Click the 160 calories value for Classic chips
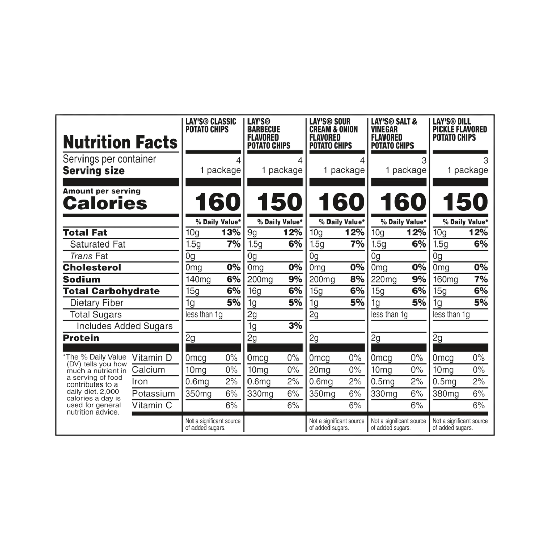The width and height of the screenshot is (550, 550). 218,202
